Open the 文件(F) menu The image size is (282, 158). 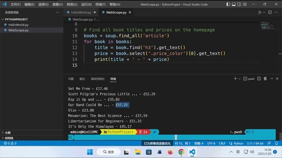tap(15, 4)
